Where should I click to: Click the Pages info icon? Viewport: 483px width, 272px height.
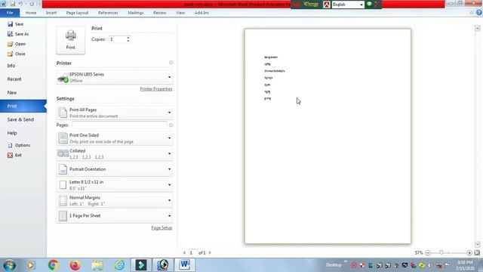171,125
